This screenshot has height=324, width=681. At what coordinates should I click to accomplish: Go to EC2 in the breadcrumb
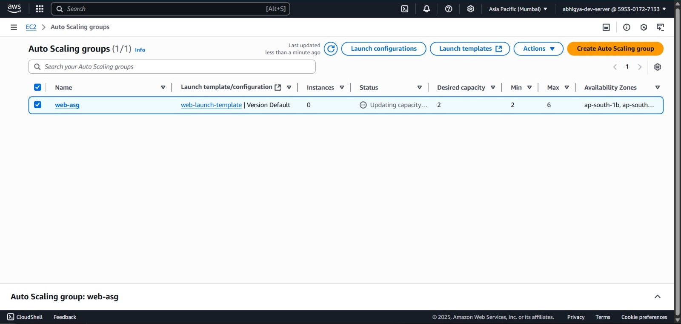[31, 27]
